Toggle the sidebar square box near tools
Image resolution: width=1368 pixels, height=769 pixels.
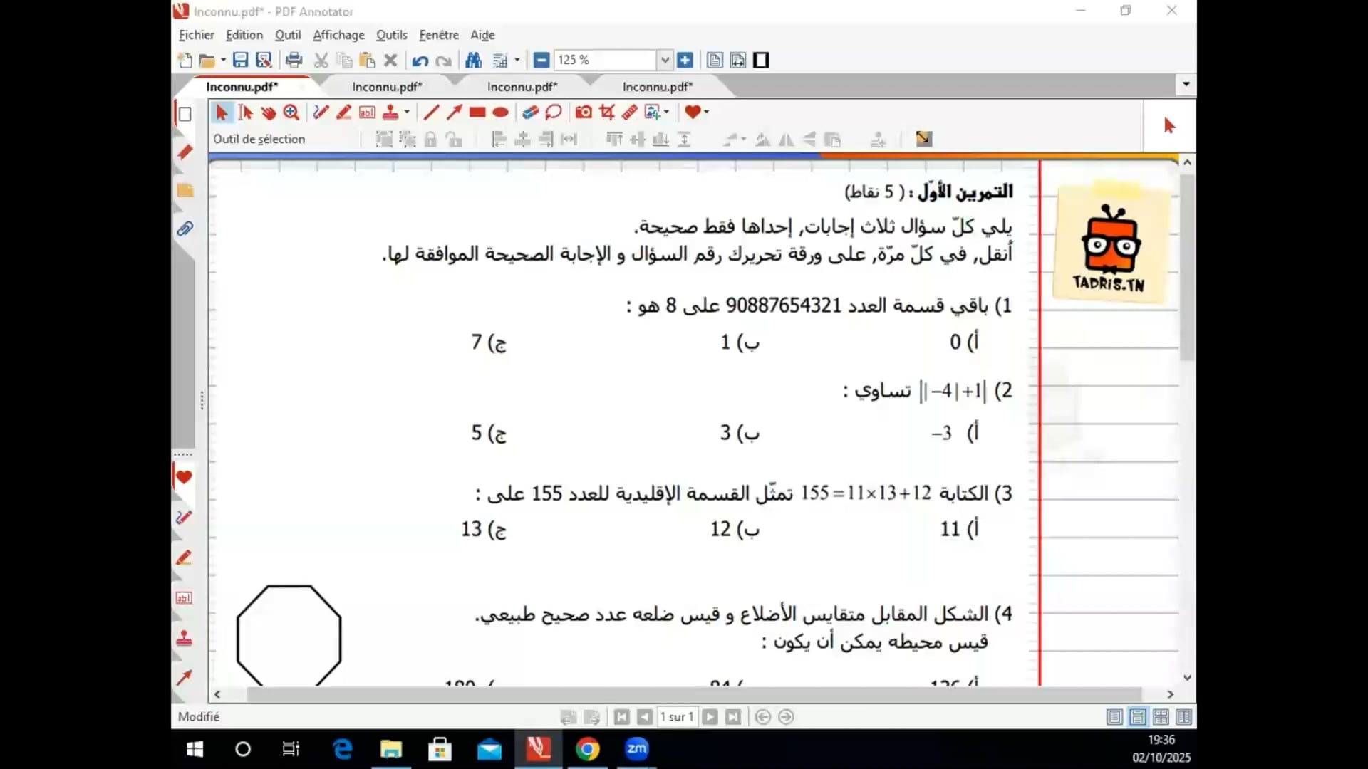pyautogui.click(x=185, y=114)
